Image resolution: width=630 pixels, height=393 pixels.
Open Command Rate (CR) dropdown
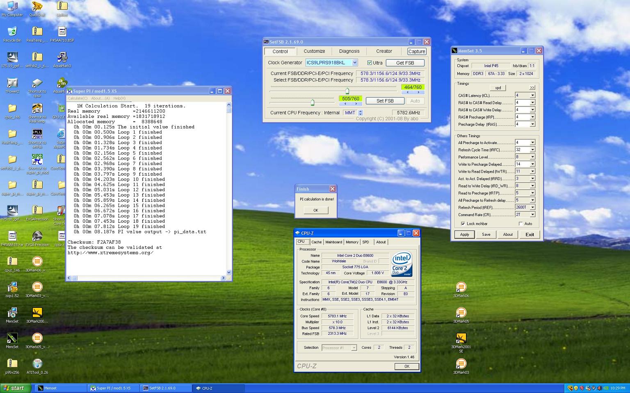[532, 215]
